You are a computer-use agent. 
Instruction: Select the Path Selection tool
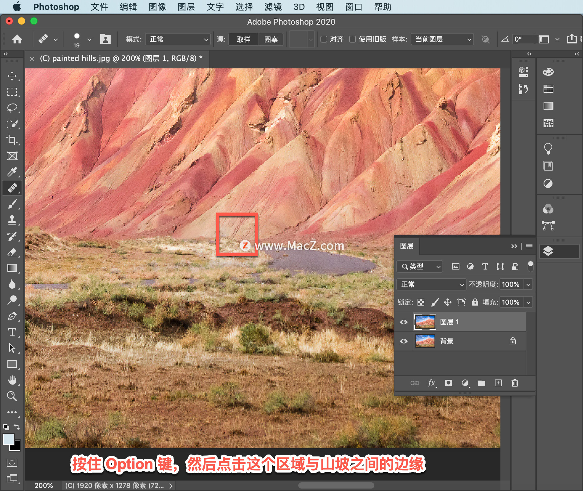click(x=12, y=348)
